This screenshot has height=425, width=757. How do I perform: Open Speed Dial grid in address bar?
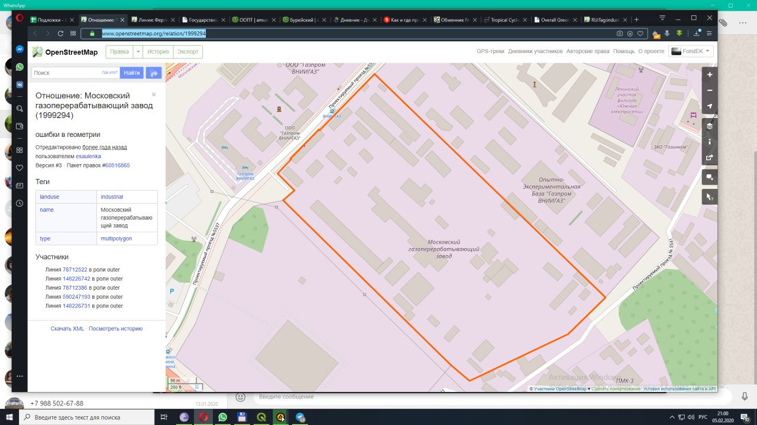[x=73, y=34]
